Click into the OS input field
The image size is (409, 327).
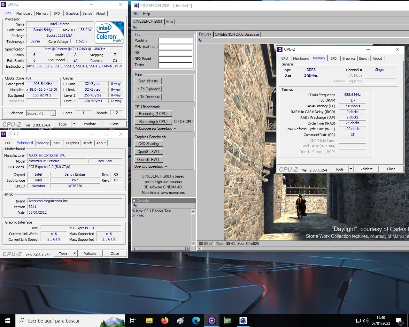tap(176, 53)
